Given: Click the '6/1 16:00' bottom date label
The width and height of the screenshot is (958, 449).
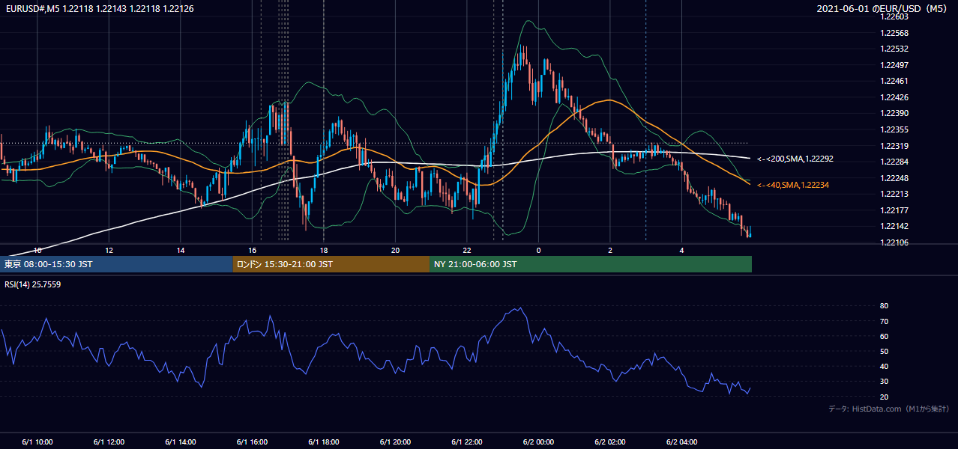Looking at the screenshot, I should coord(253,442).
